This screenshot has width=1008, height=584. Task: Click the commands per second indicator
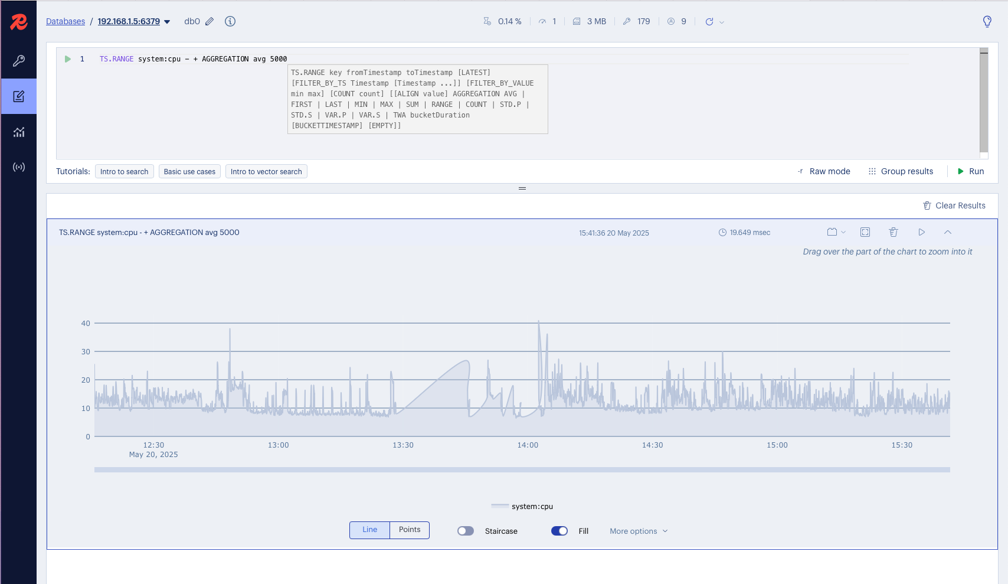click(547, 21)
